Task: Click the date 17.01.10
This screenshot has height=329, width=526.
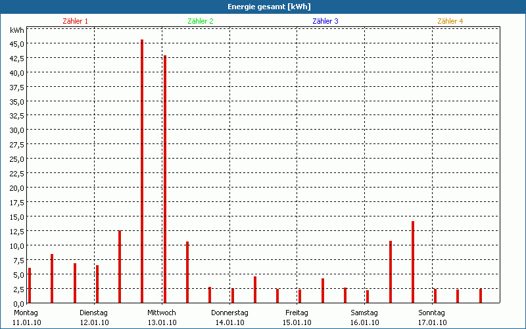Action: (432, 323)
